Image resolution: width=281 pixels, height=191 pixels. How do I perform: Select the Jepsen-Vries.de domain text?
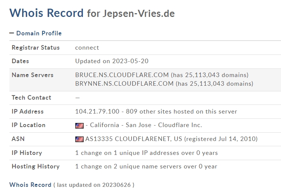(x=139, y=14)
